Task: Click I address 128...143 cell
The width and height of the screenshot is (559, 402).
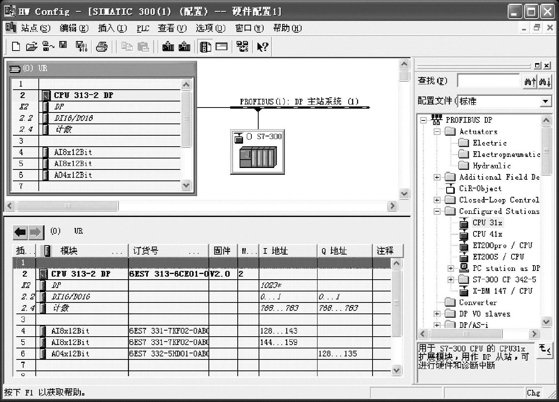Action: (288, 331)
